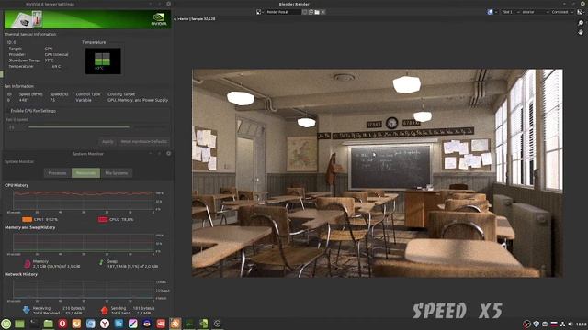Click the Apply button in NVIDIA settings

click(107, 142)
